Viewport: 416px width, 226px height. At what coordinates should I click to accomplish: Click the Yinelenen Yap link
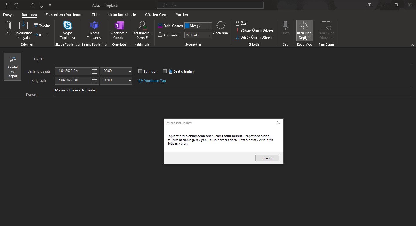[x=152, y=81]
